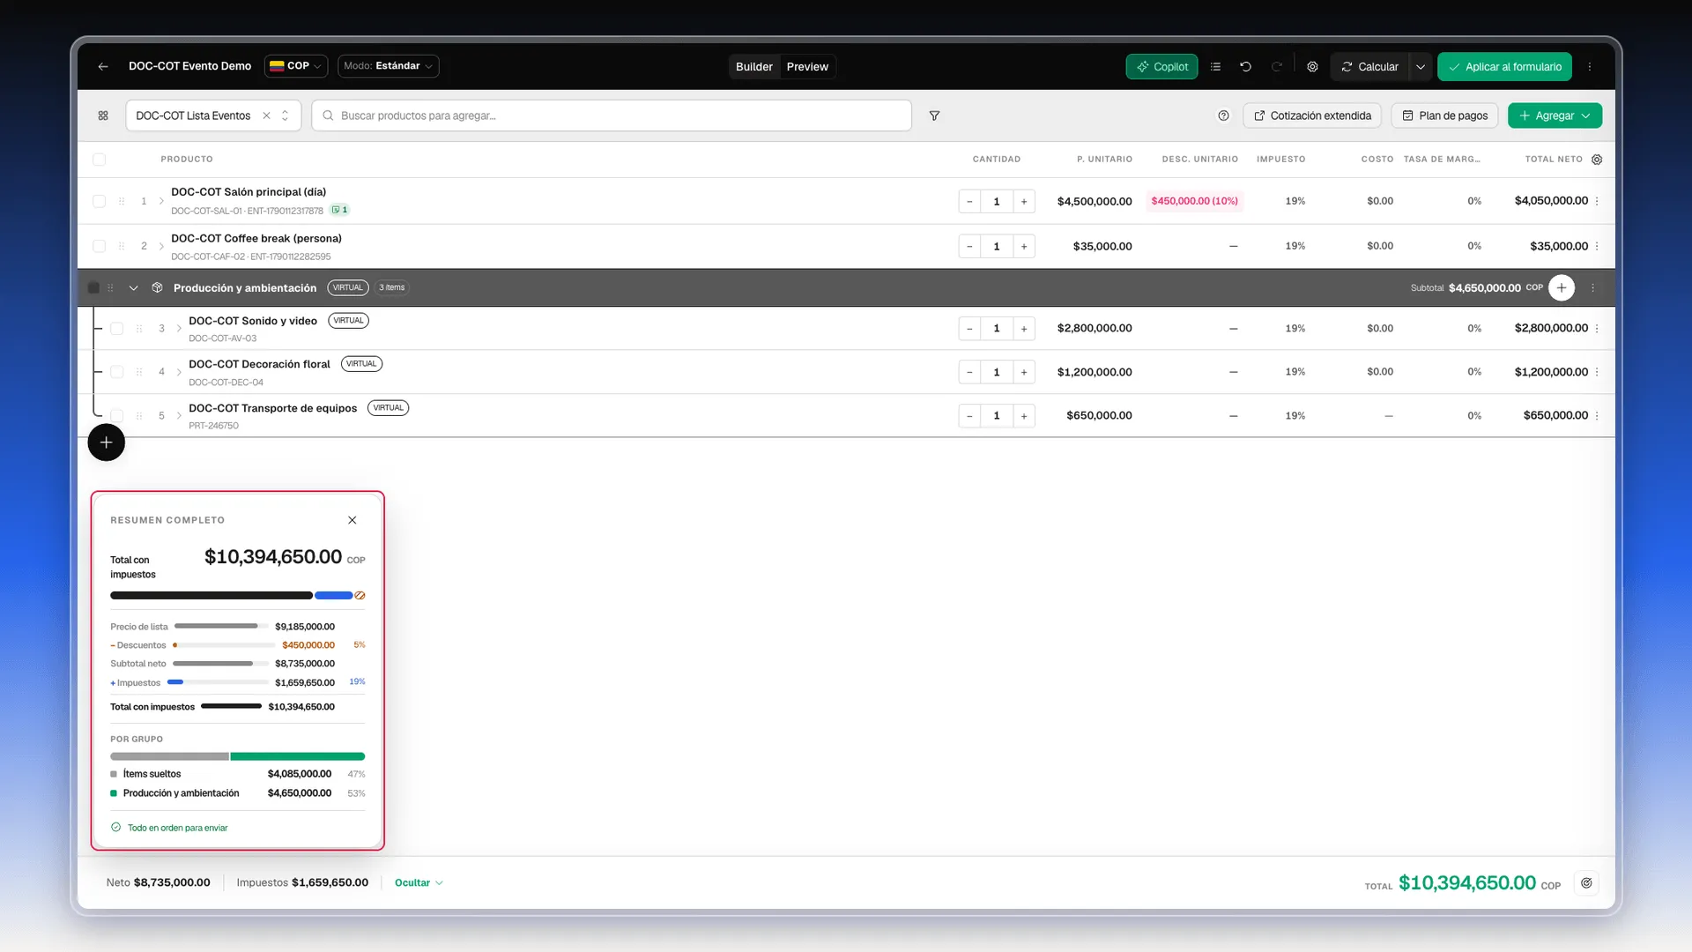Check the Producción y ambientación group checkbox
This screenshot has height=952, width=1692.
click(93, 287)
